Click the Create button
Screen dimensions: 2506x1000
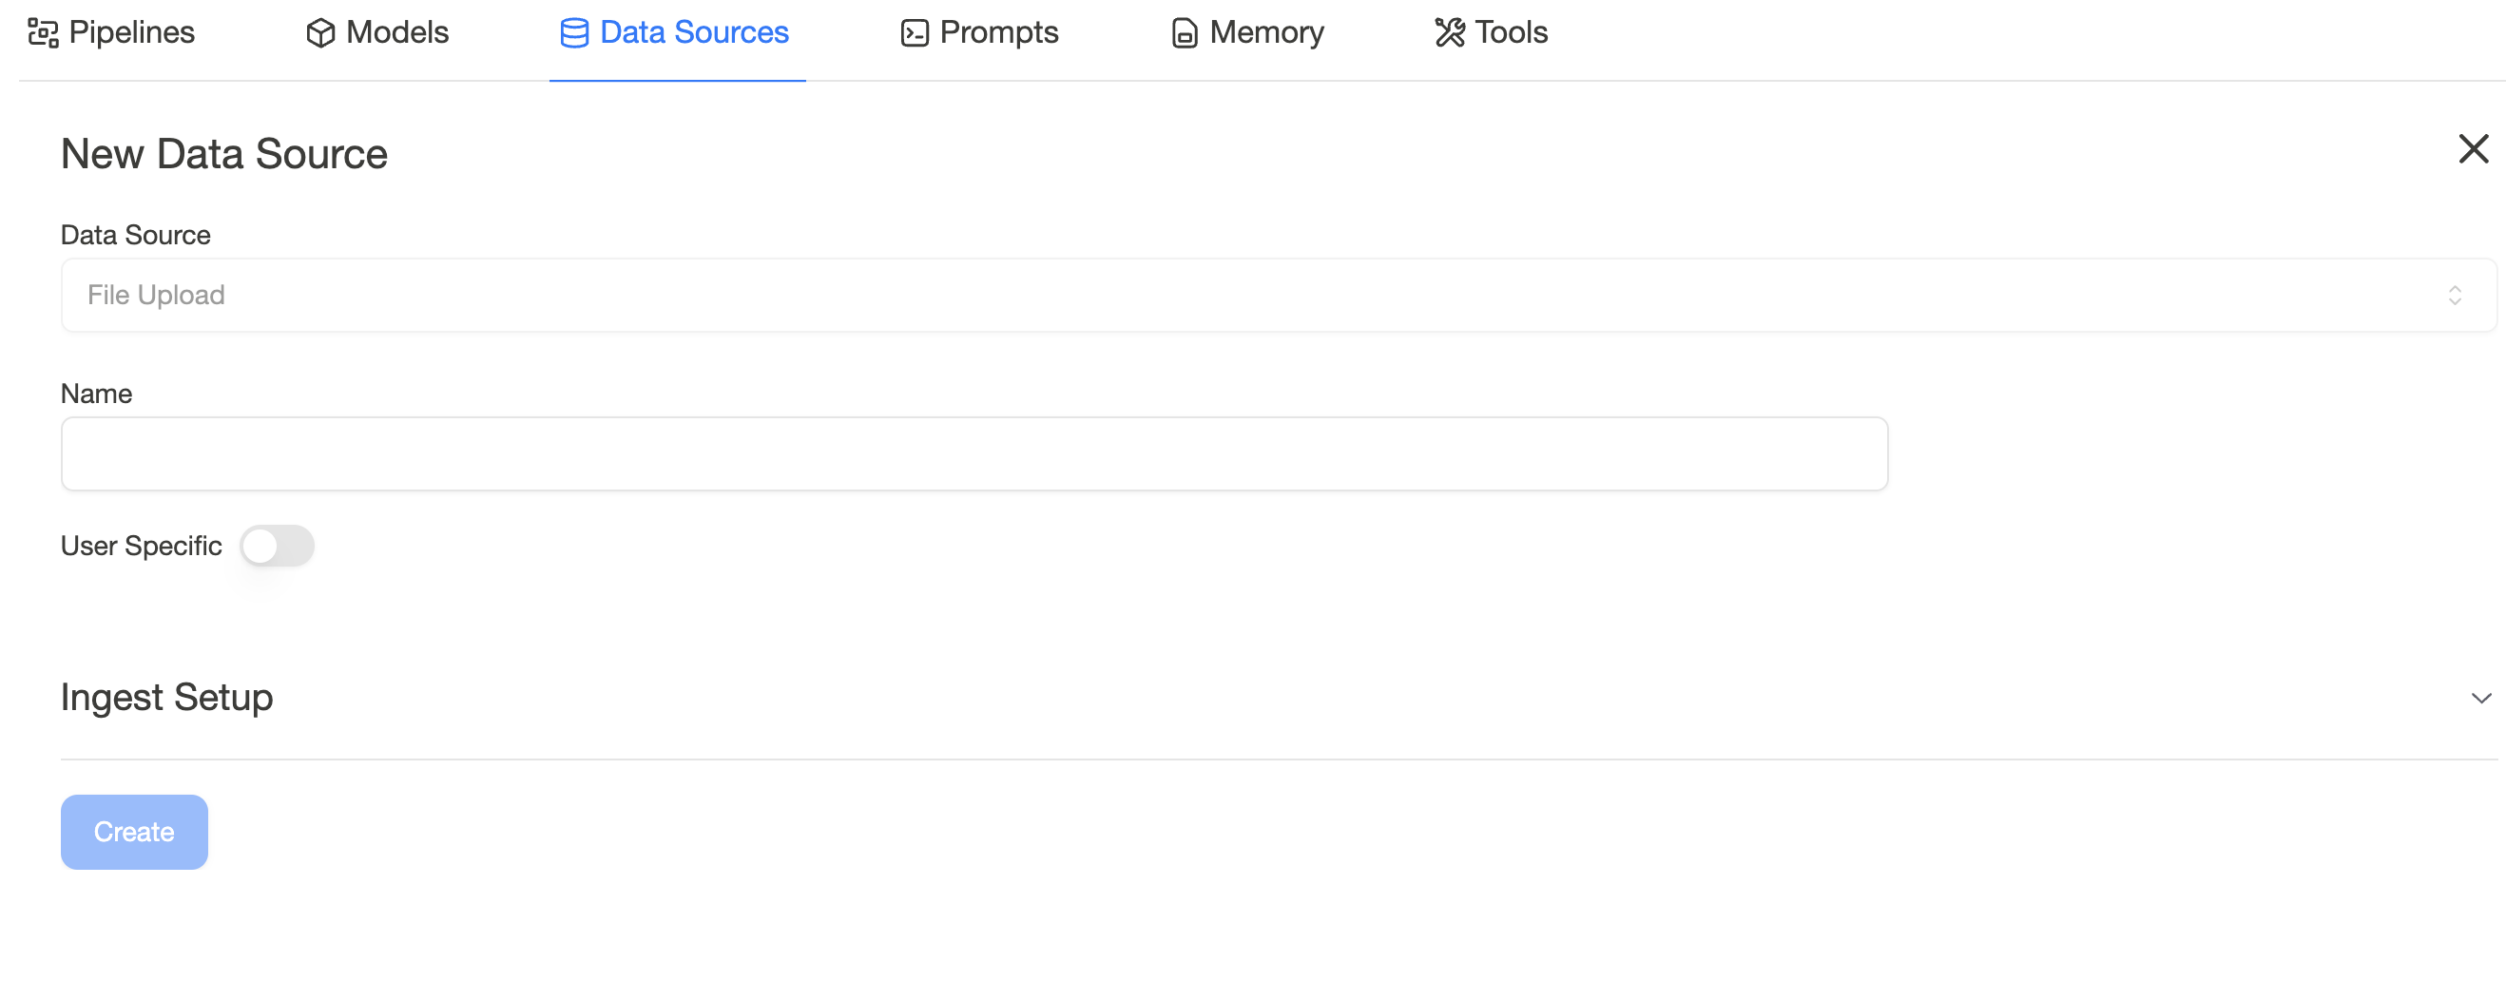coord(134,832)
